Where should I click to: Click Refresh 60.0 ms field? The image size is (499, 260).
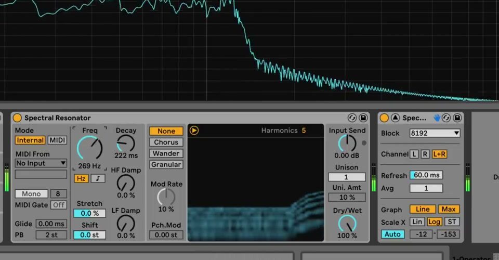[x=426, y=175]
